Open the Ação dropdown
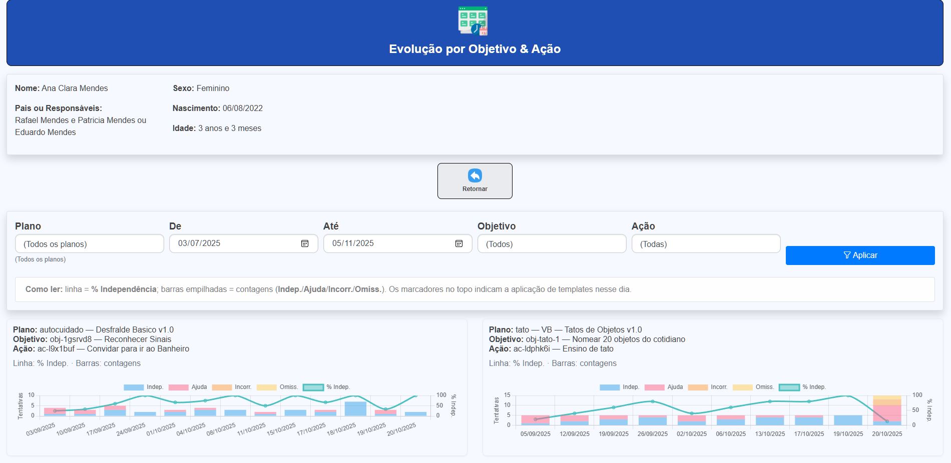The image size is (951, 463). [x=706, y=244]
